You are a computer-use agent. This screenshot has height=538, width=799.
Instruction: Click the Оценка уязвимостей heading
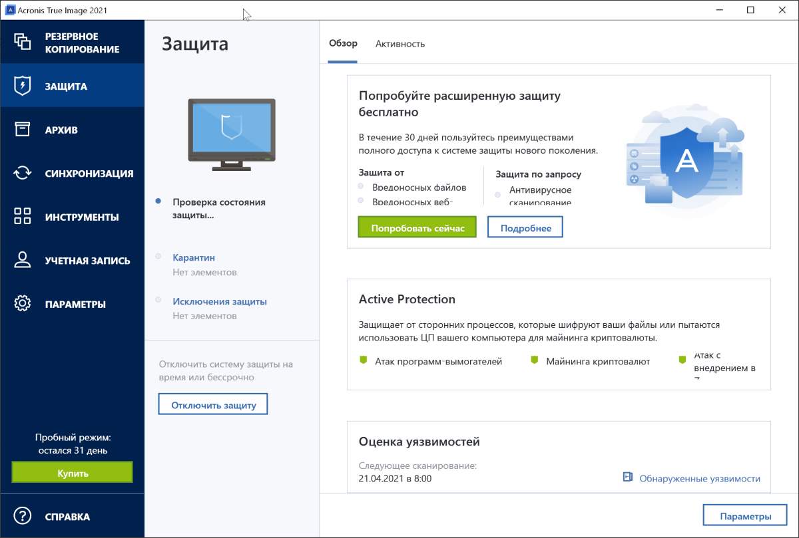pyautogui.click(x=419, y=442)
